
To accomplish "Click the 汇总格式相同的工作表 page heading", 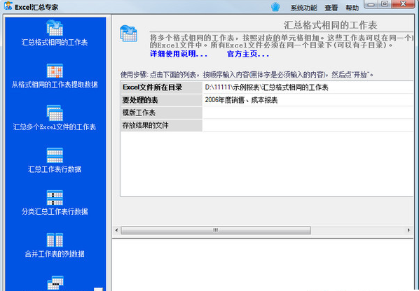I will coord(330,25).
